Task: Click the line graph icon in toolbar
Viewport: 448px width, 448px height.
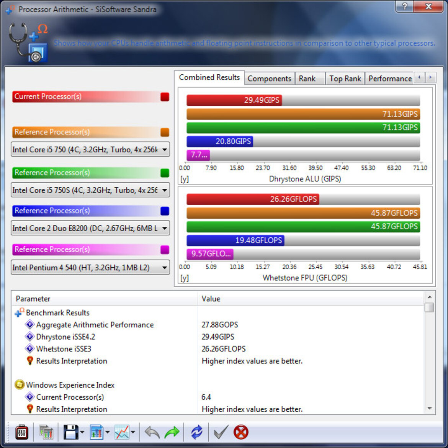Action: [122, 432]
